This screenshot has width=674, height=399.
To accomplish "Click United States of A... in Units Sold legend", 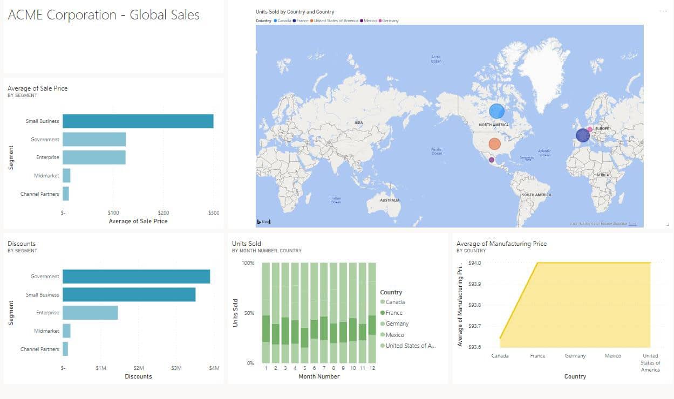I will point(408,346).
